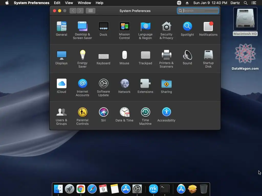262x196 pixels.
Task: Open Energy Saver settings
Action: click(82, 59)
